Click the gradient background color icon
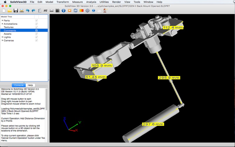This screenshot has width=235, height=147. pos(81,11)
